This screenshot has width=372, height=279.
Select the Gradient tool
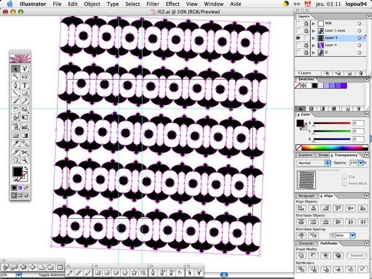click(x=25, y=135)
